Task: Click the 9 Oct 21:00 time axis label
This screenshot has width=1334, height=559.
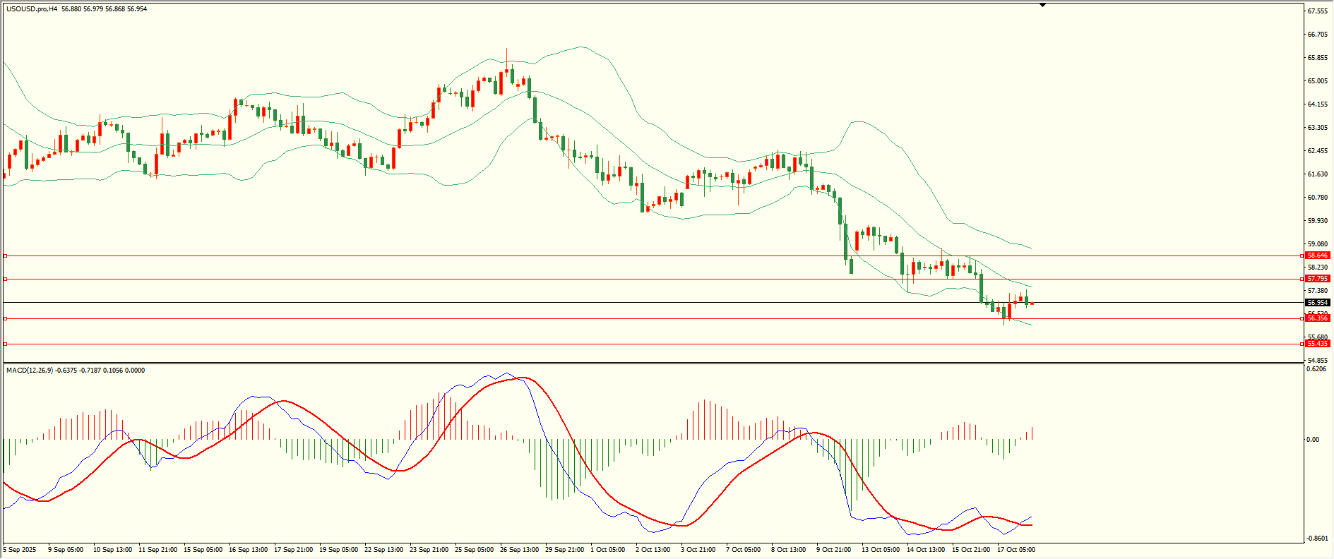Action: tap(833, 550)
